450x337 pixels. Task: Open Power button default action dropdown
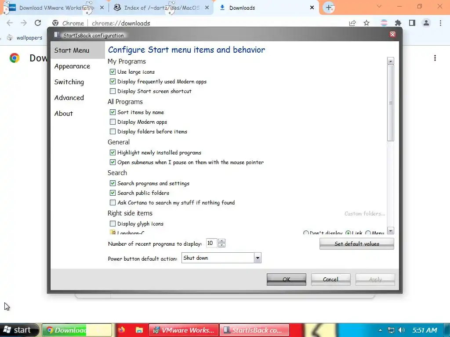258,258
